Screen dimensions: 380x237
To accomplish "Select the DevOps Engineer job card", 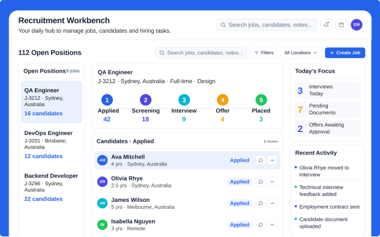I will click(51, 145).
